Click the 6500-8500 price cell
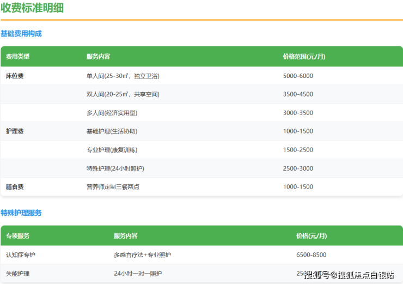The height and width of the screenshot is (284, 403). (312, 255)
